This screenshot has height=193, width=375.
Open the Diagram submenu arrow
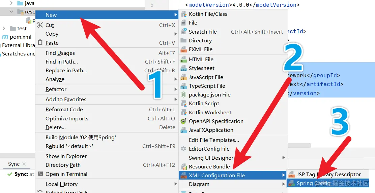[x=284, y=184]
